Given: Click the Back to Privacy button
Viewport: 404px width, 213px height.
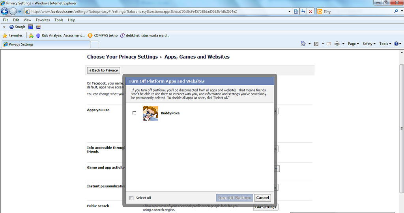Looking at the screenshot, I should 104,70.
